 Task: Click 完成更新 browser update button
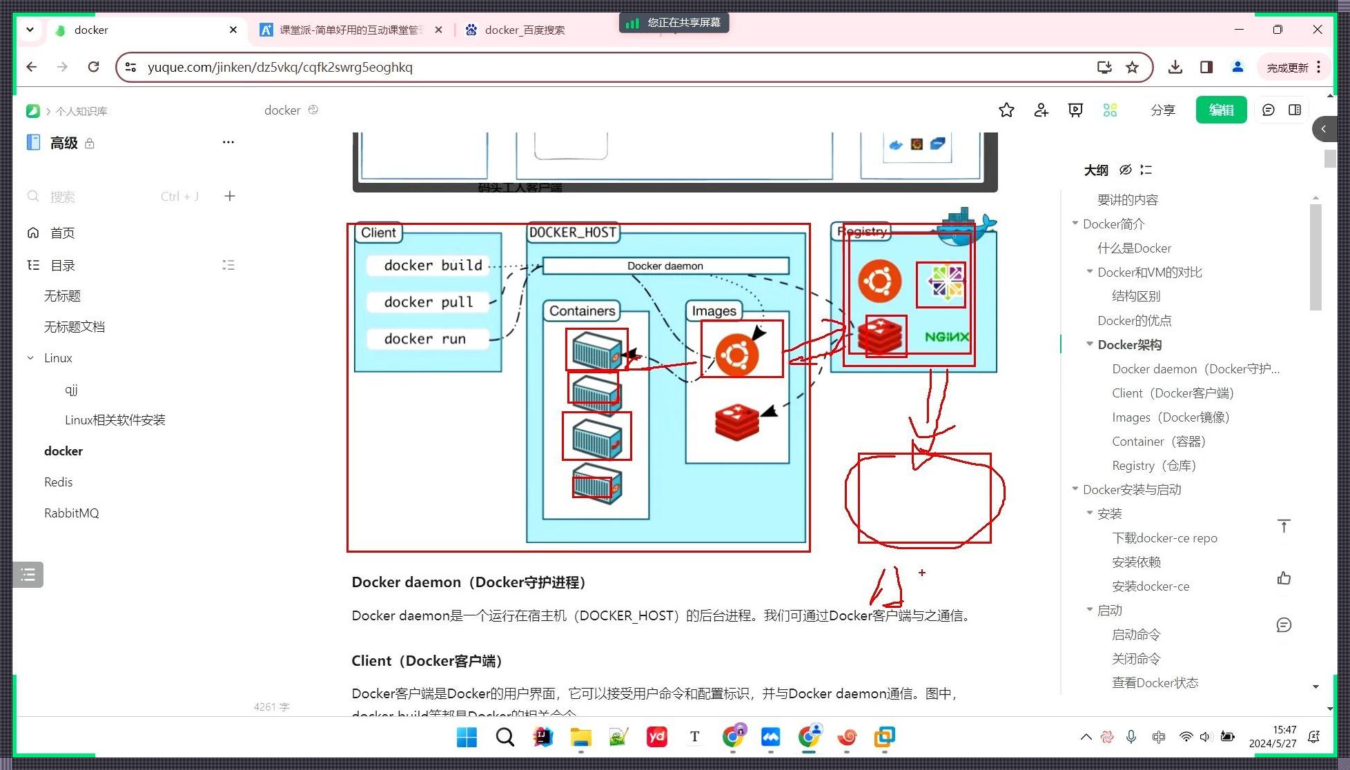pos(1288,68)
